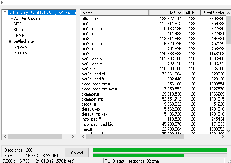Screen dimensions: 231x163
Task: Select the voiceovers folder
Action: click(23, 53)
